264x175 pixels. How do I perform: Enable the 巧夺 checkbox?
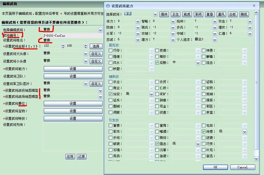click(111, 50)
